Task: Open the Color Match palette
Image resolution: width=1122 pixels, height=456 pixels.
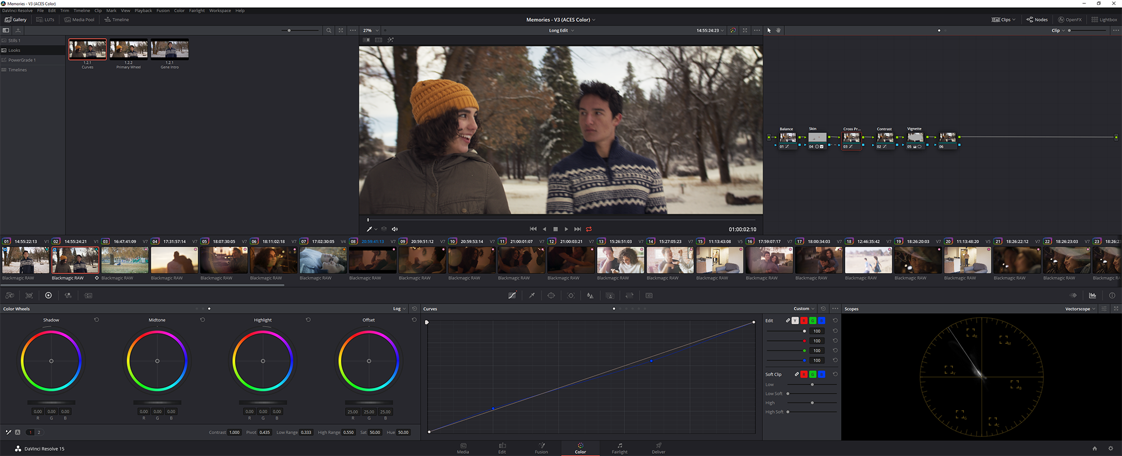Action: (29, 295)
